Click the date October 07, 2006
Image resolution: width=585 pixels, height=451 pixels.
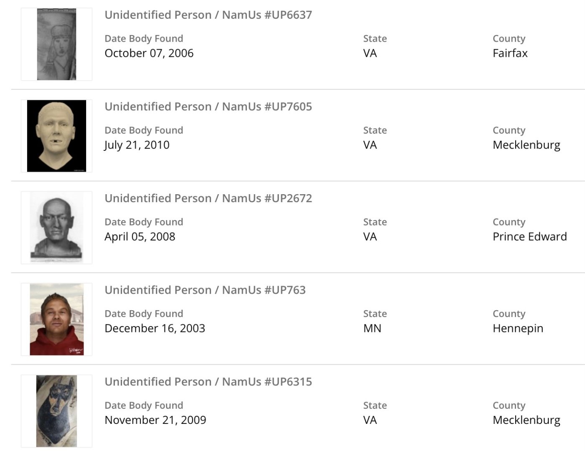tap(149, 53)
